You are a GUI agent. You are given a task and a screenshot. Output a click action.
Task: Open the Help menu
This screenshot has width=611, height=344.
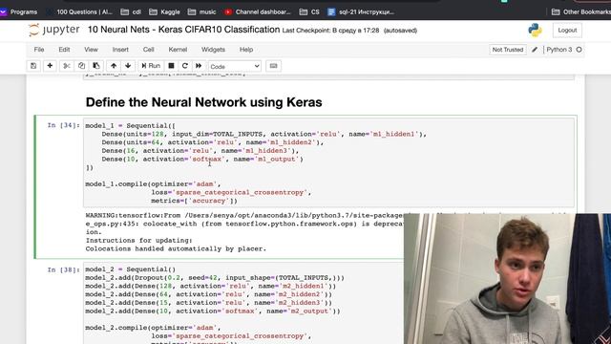tap(246, 50)
